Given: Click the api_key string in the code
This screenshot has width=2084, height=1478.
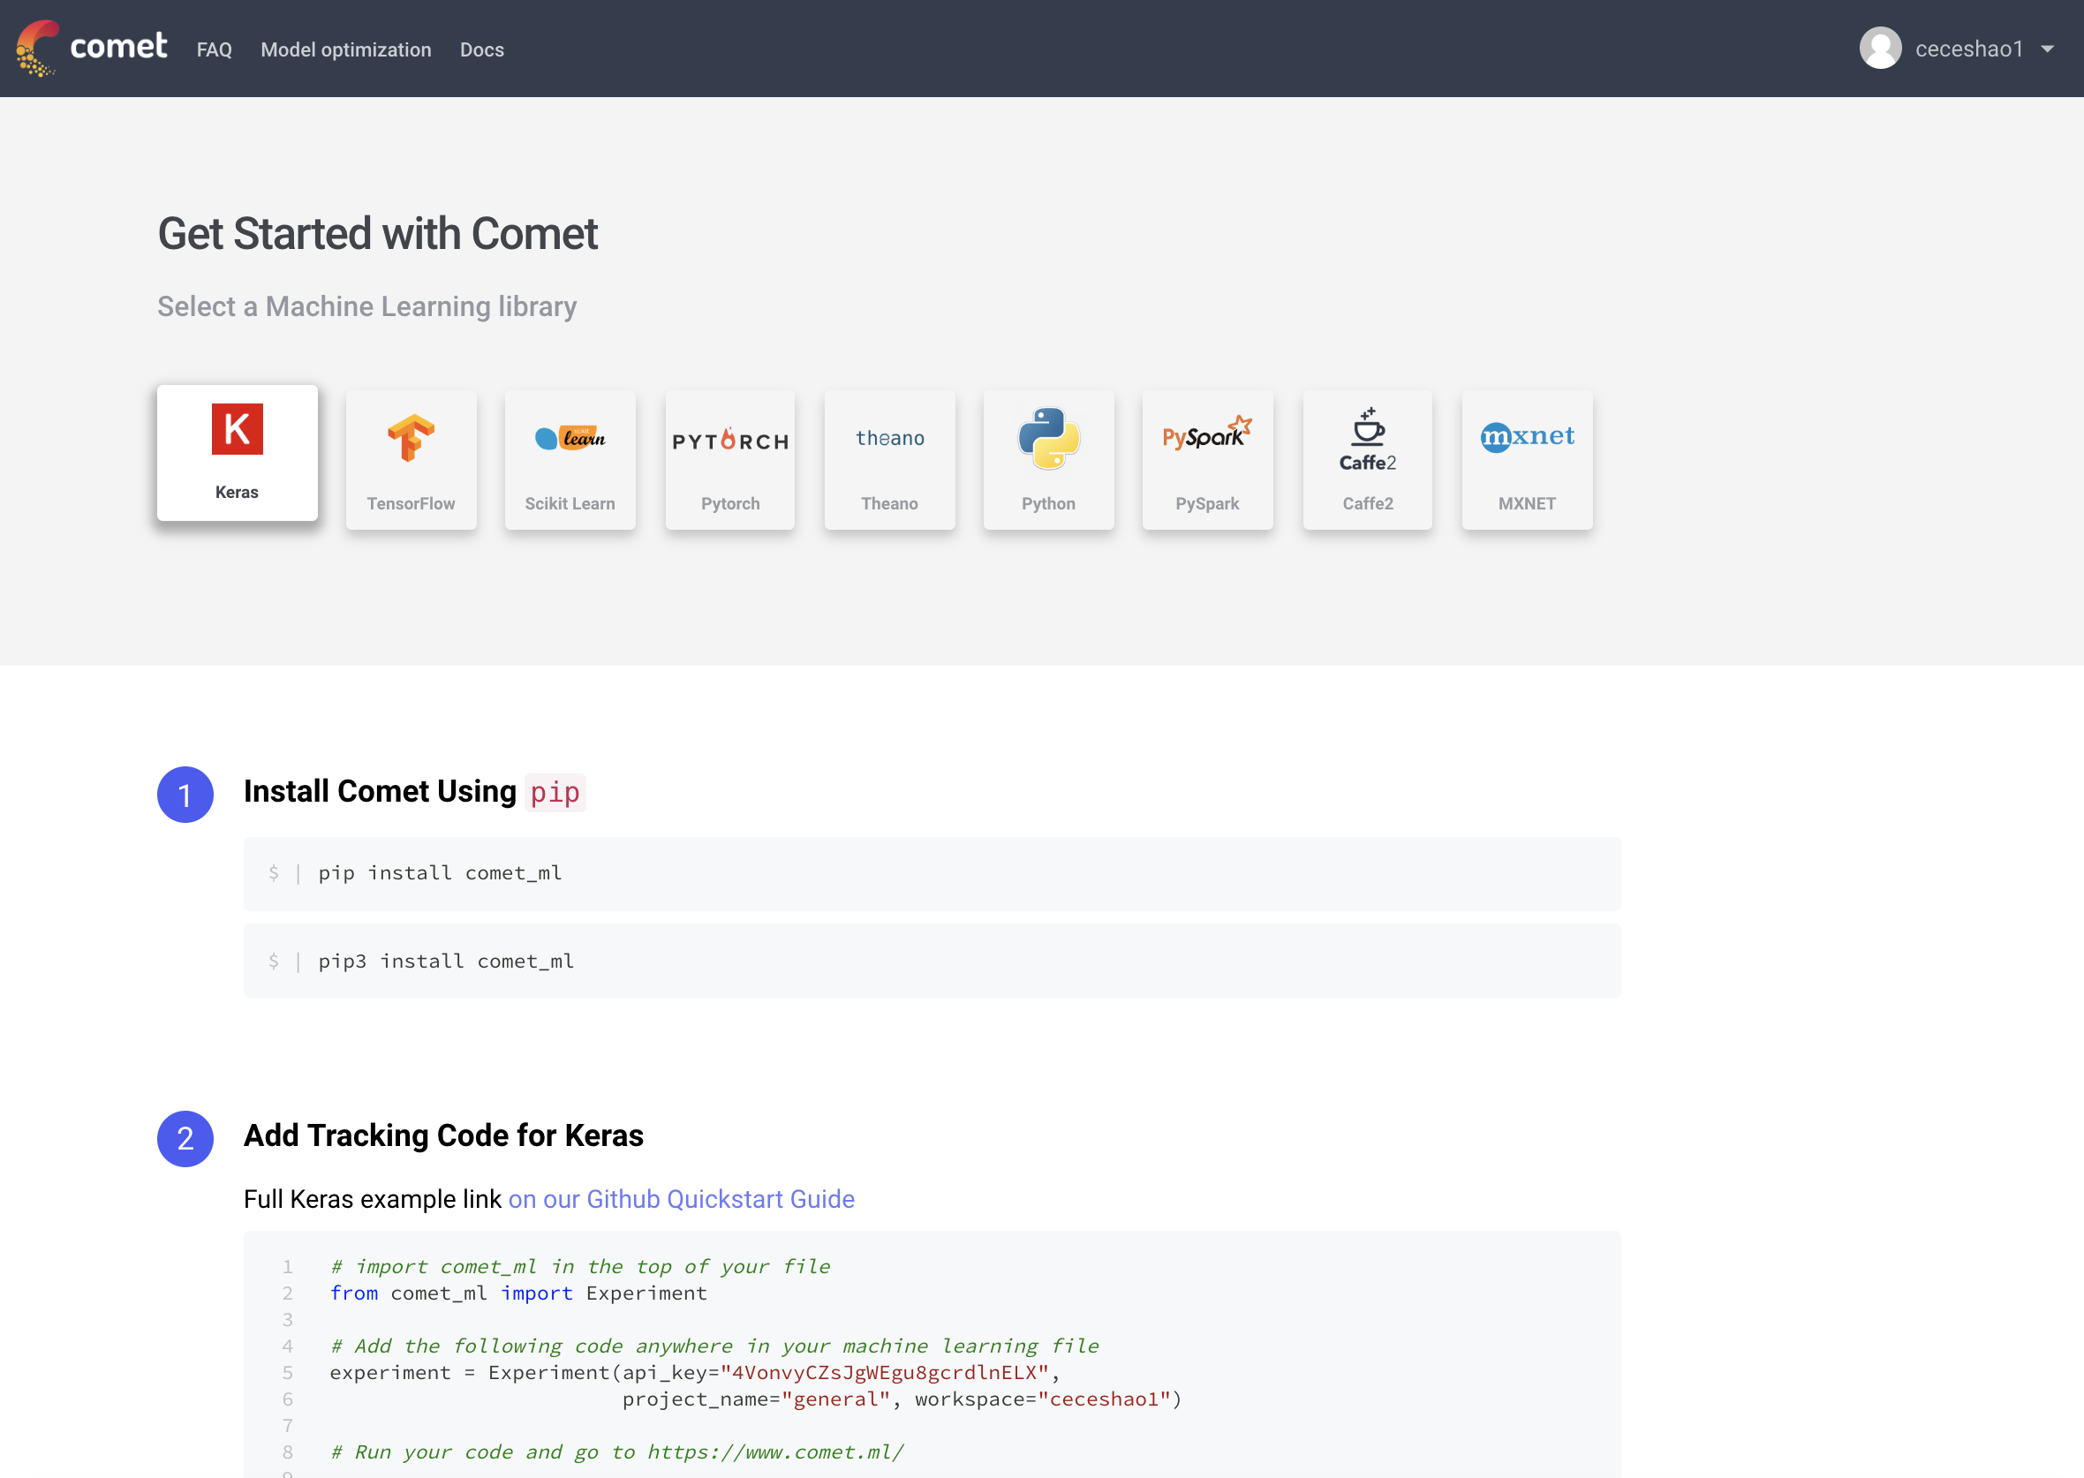Looking at the screenshot, I should point(885,1372).
